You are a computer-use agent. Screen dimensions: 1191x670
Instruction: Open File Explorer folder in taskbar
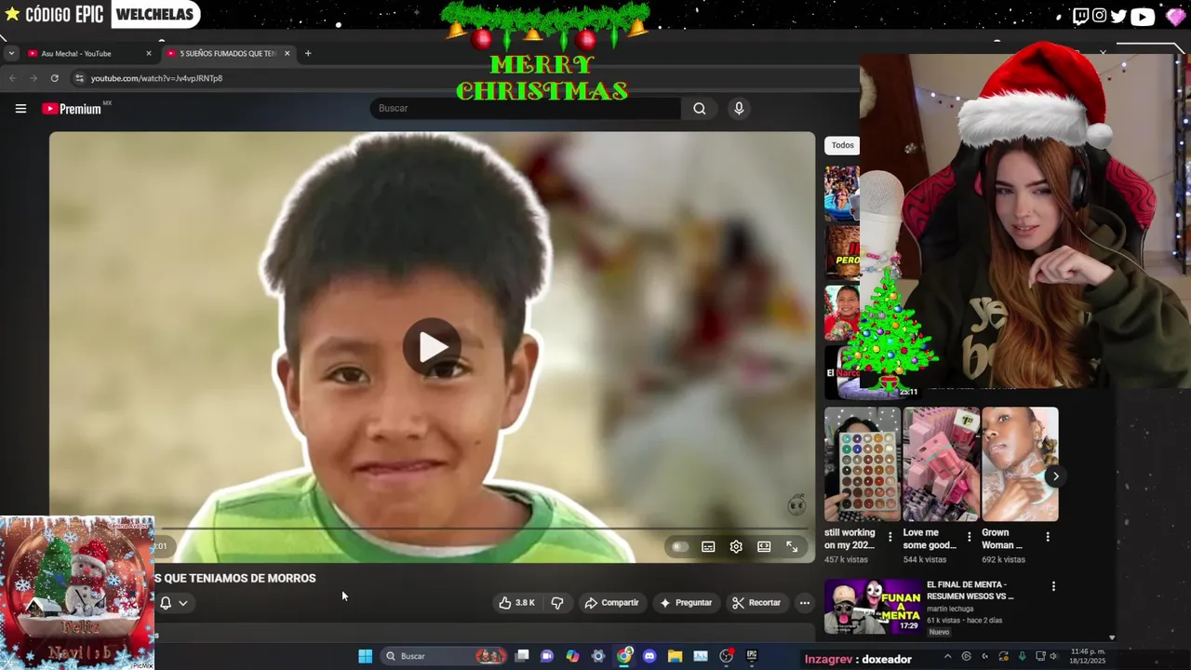675,656
